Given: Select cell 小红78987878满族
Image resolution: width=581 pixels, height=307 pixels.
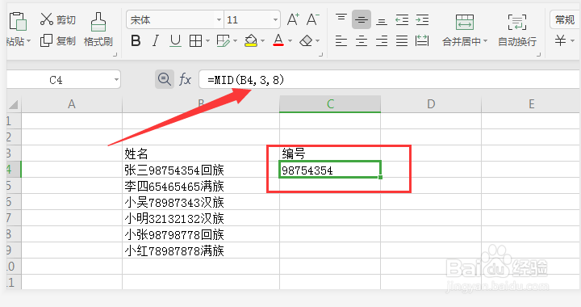Looking at the screenshot, I should (x=201, y=250).
